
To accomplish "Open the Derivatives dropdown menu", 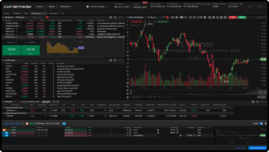I will [66, 7].
